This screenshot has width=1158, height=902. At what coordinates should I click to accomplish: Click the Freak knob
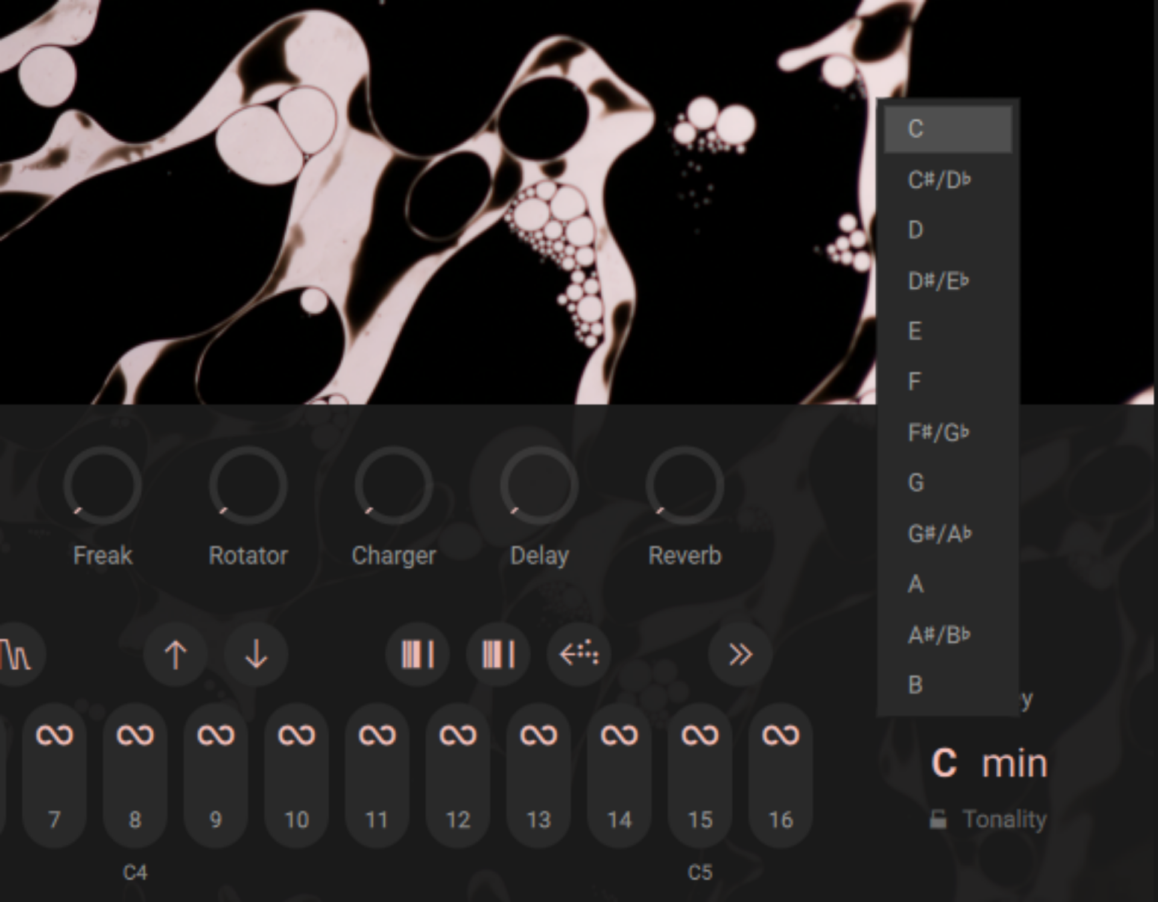click(x=103, y=486)
